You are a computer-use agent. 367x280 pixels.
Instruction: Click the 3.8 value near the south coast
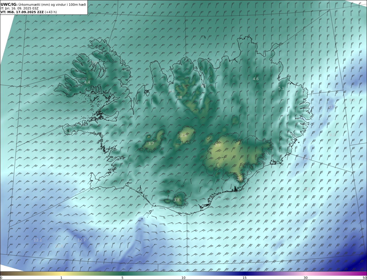177,200
